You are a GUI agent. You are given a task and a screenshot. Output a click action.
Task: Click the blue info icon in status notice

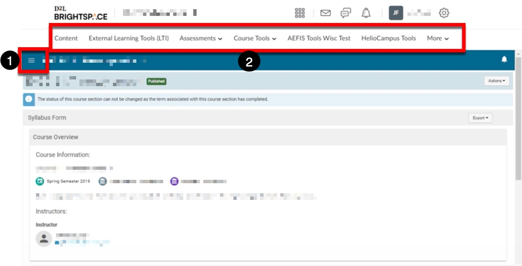click(x=29, y=100)
